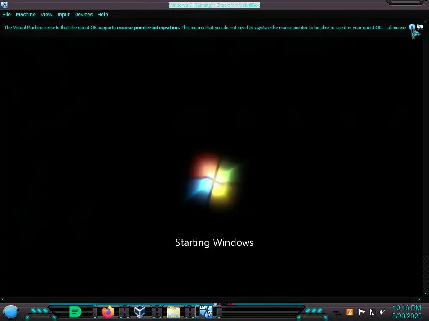Viewport: 429px width, 321px height.
Task: Open the Help menu
Action: [x=103, y=15]
